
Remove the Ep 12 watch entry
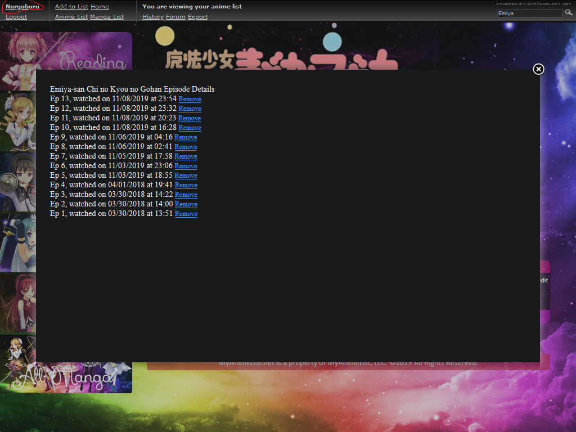(x=190, y=109)
